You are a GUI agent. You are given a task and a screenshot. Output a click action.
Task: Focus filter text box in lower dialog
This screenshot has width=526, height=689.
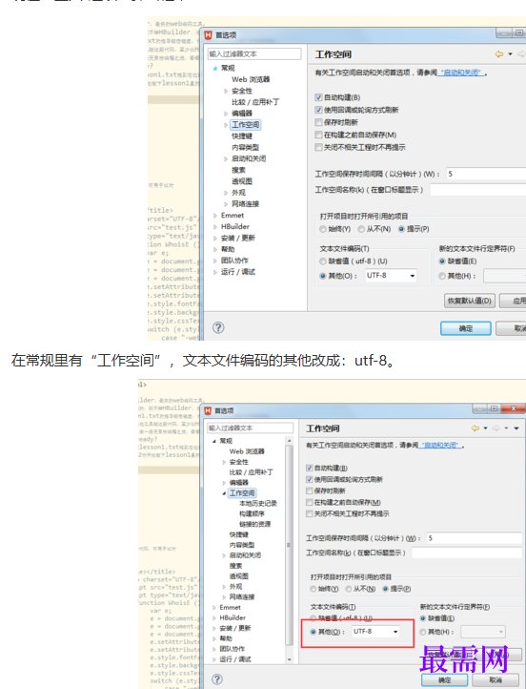(250, 428)
